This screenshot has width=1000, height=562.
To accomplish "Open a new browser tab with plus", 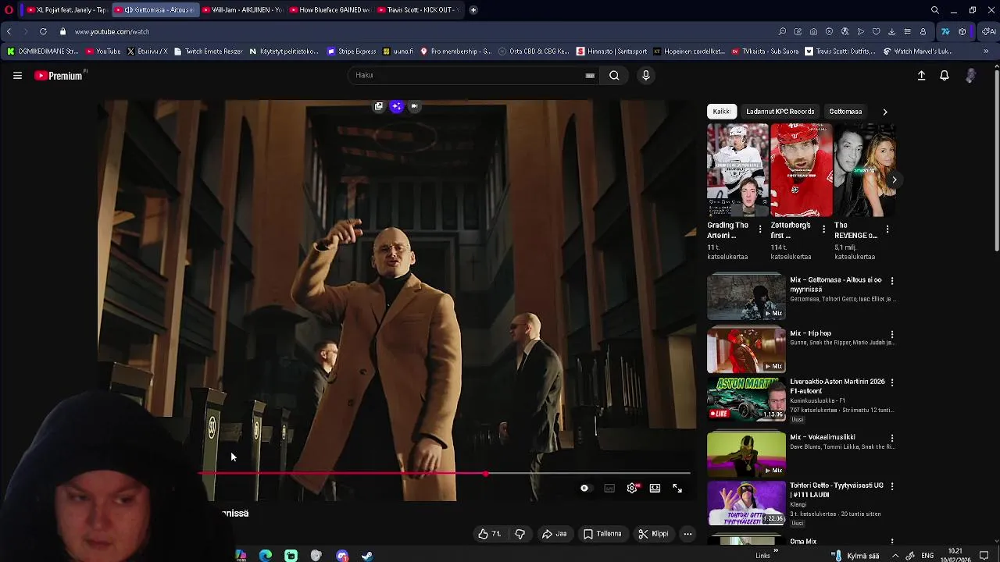I will [473, 10].
